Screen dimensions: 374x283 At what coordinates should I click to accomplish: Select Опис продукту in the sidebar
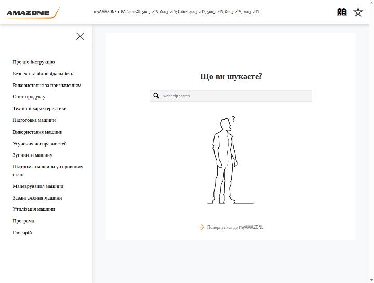click(x=29, y=97)
